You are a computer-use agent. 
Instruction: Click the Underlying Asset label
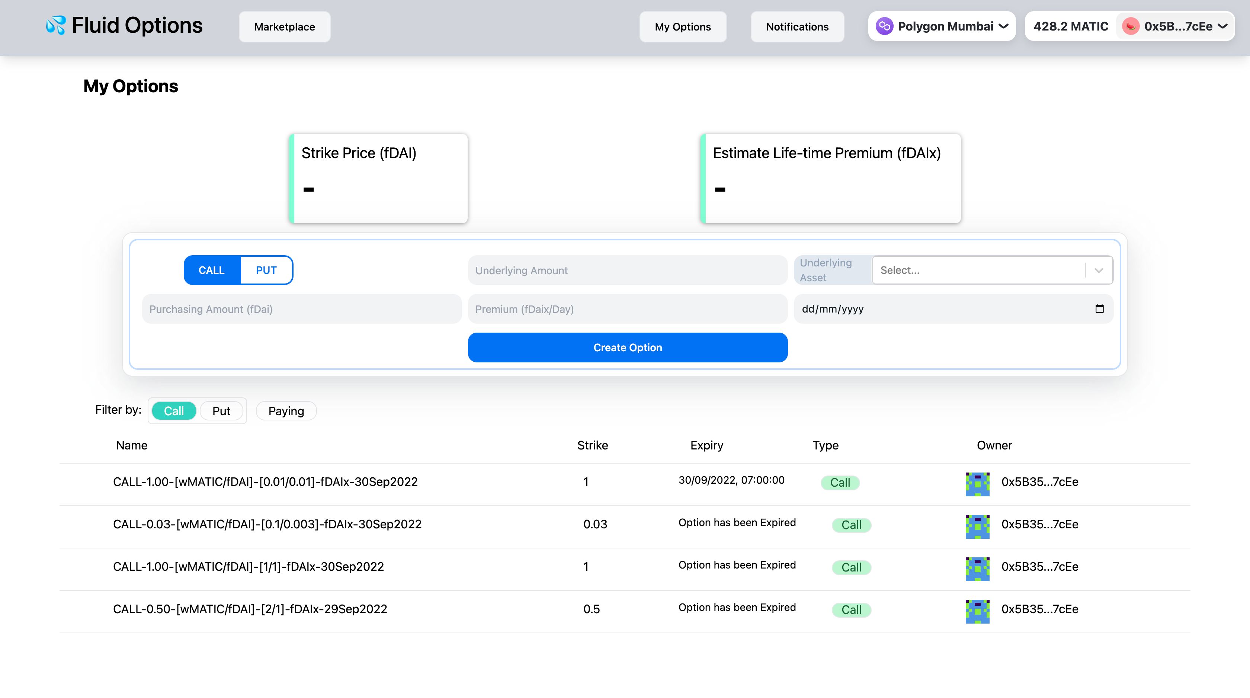tap(826, 270)
